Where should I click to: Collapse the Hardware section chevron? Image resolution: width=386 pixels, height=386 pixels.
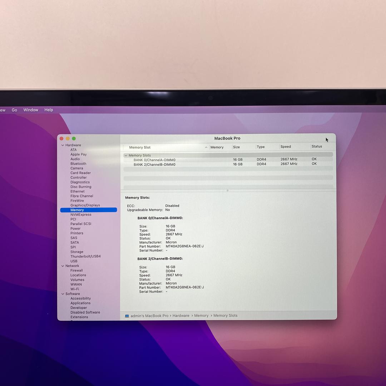[x=63, y=145]
